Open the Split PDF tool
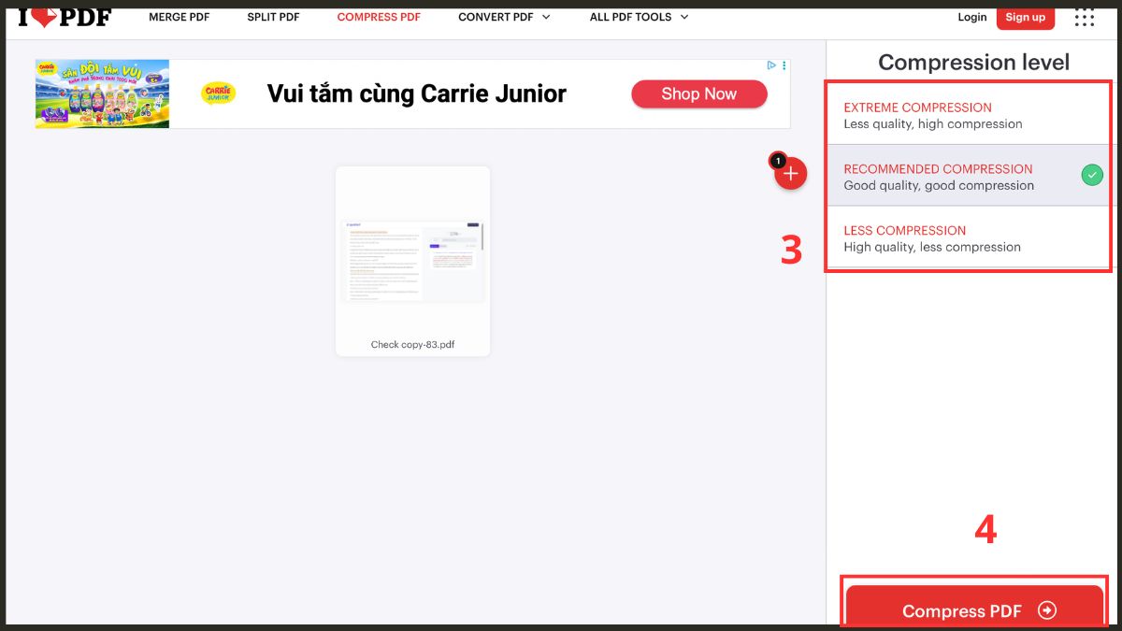Screen dimensions: 1122x631 click(273, 17)
